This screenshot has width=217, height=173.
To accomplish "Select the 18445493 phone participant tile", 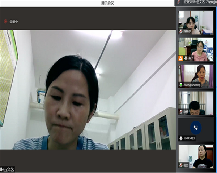I will (196, 130).
